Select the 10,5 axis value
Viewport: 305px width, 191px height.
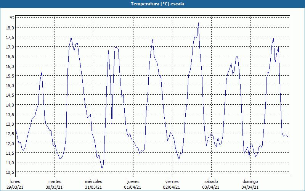10,172
